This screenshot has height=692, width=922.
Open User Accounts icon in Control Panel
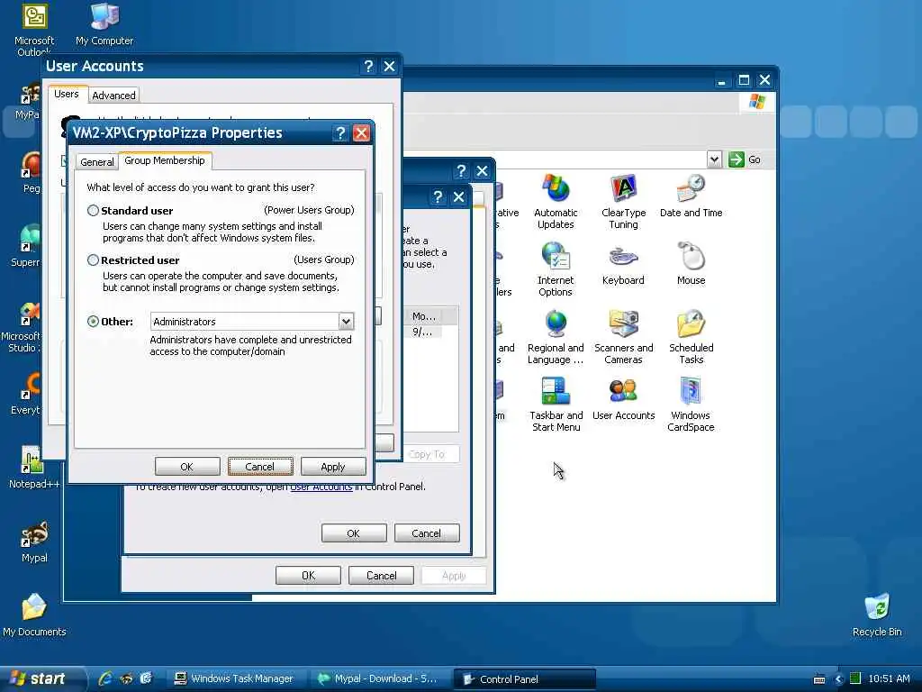pos(623,399)
